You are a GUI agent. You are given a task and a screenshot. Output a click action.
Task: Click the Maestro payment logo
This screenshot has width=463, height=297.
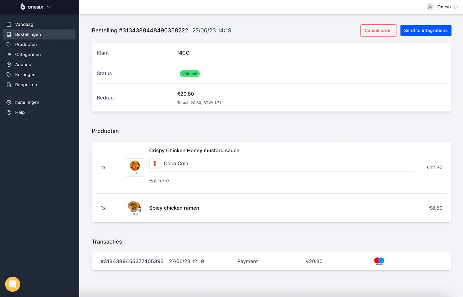click(x=379, y=261)
